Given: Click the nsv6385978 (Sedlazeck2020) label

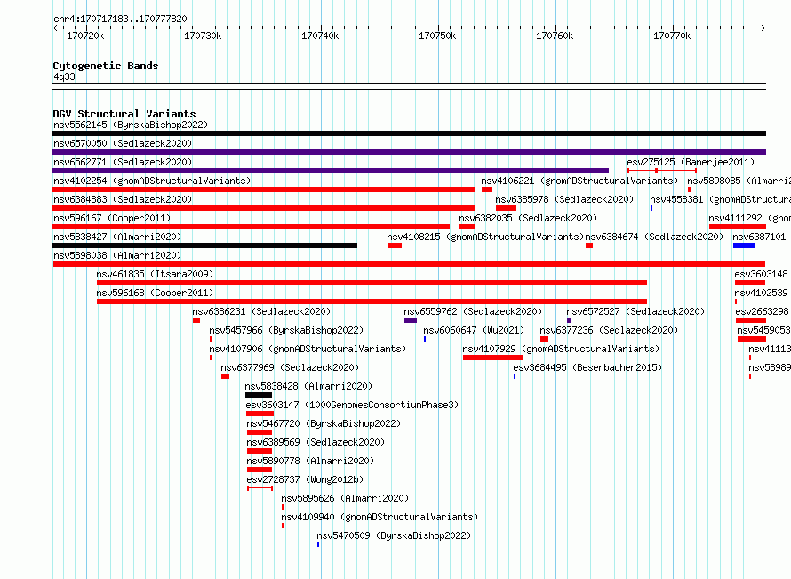Looking at the screenshot, I should click(564, 199).
